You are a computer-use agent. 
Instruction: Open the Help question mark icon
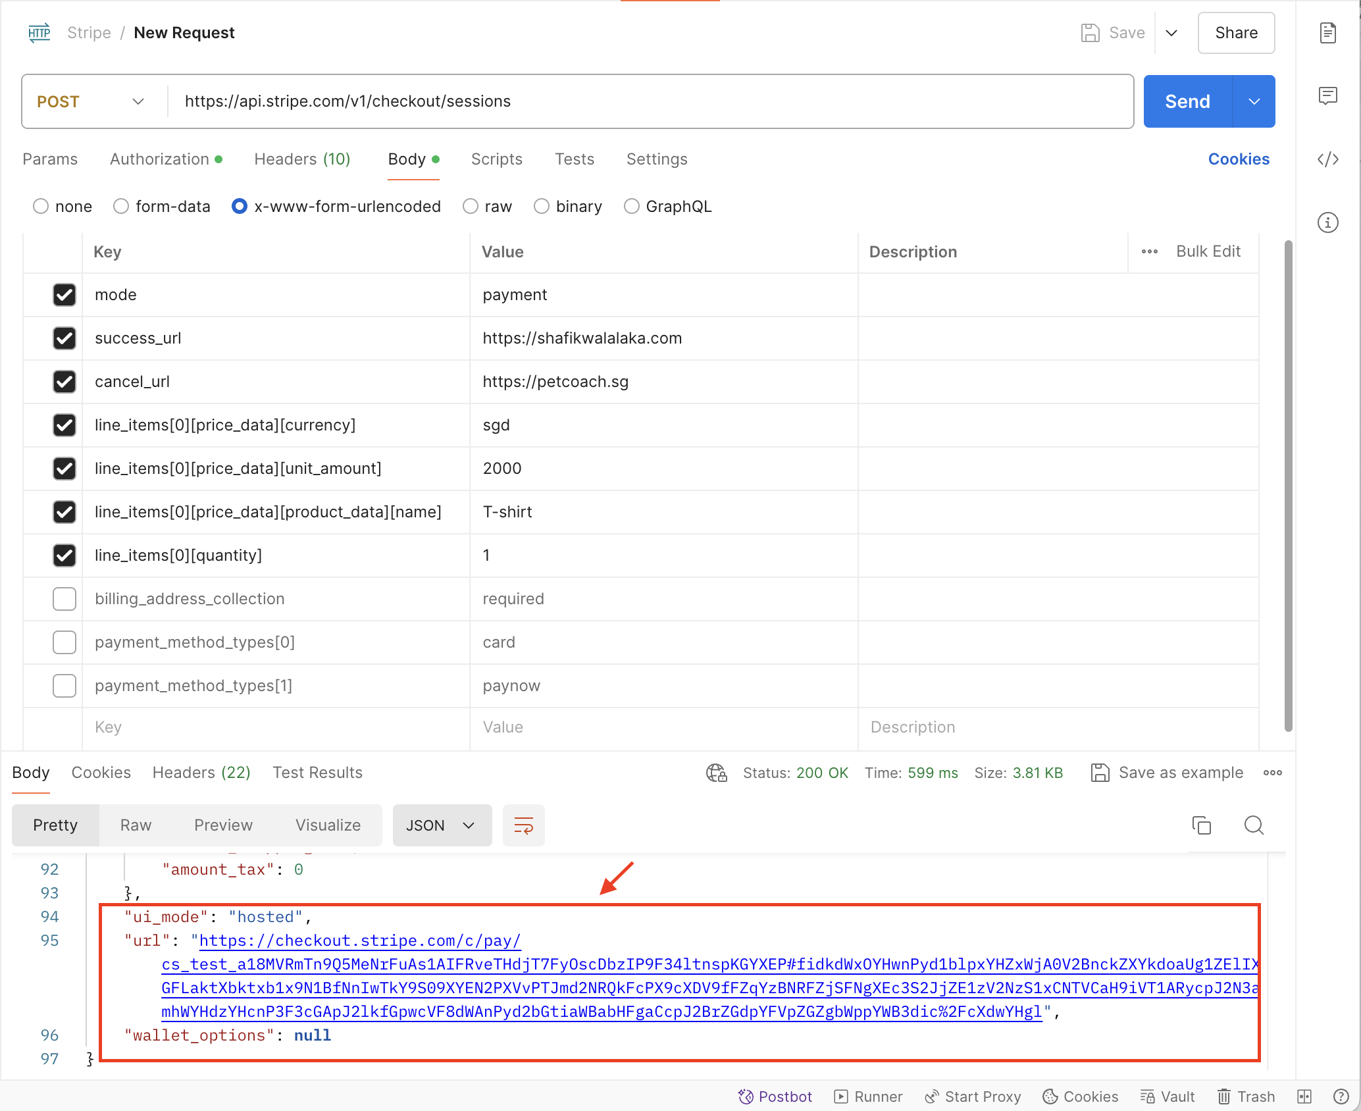coord(1341,1097)
